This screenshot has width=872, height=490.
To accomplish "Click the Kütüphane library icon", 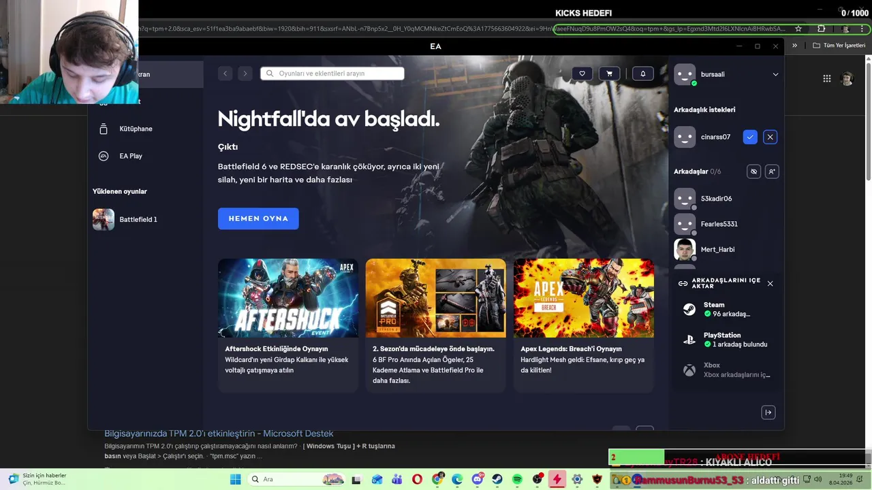I will [x=104, y=129].
